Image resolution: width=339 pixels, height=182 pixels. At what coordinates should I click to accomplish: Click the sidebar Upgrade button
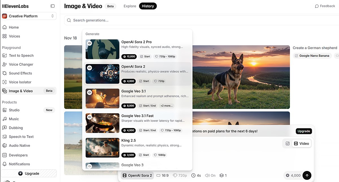[29, 173]
